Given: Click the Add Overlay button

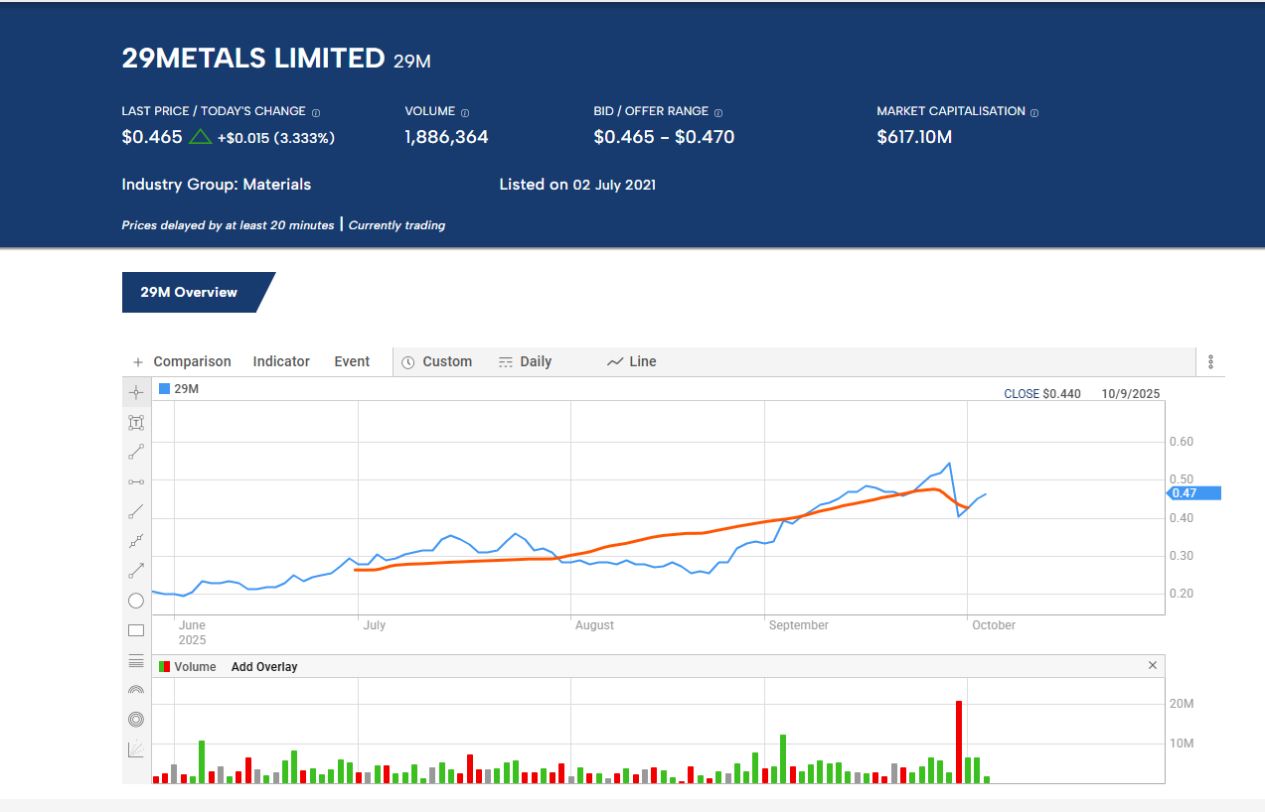Looking at the screenshot, I should [x=264, y=667].
